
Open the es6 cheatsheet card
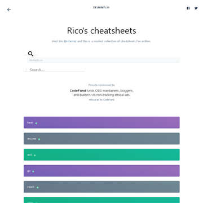[x=101, y=155]
